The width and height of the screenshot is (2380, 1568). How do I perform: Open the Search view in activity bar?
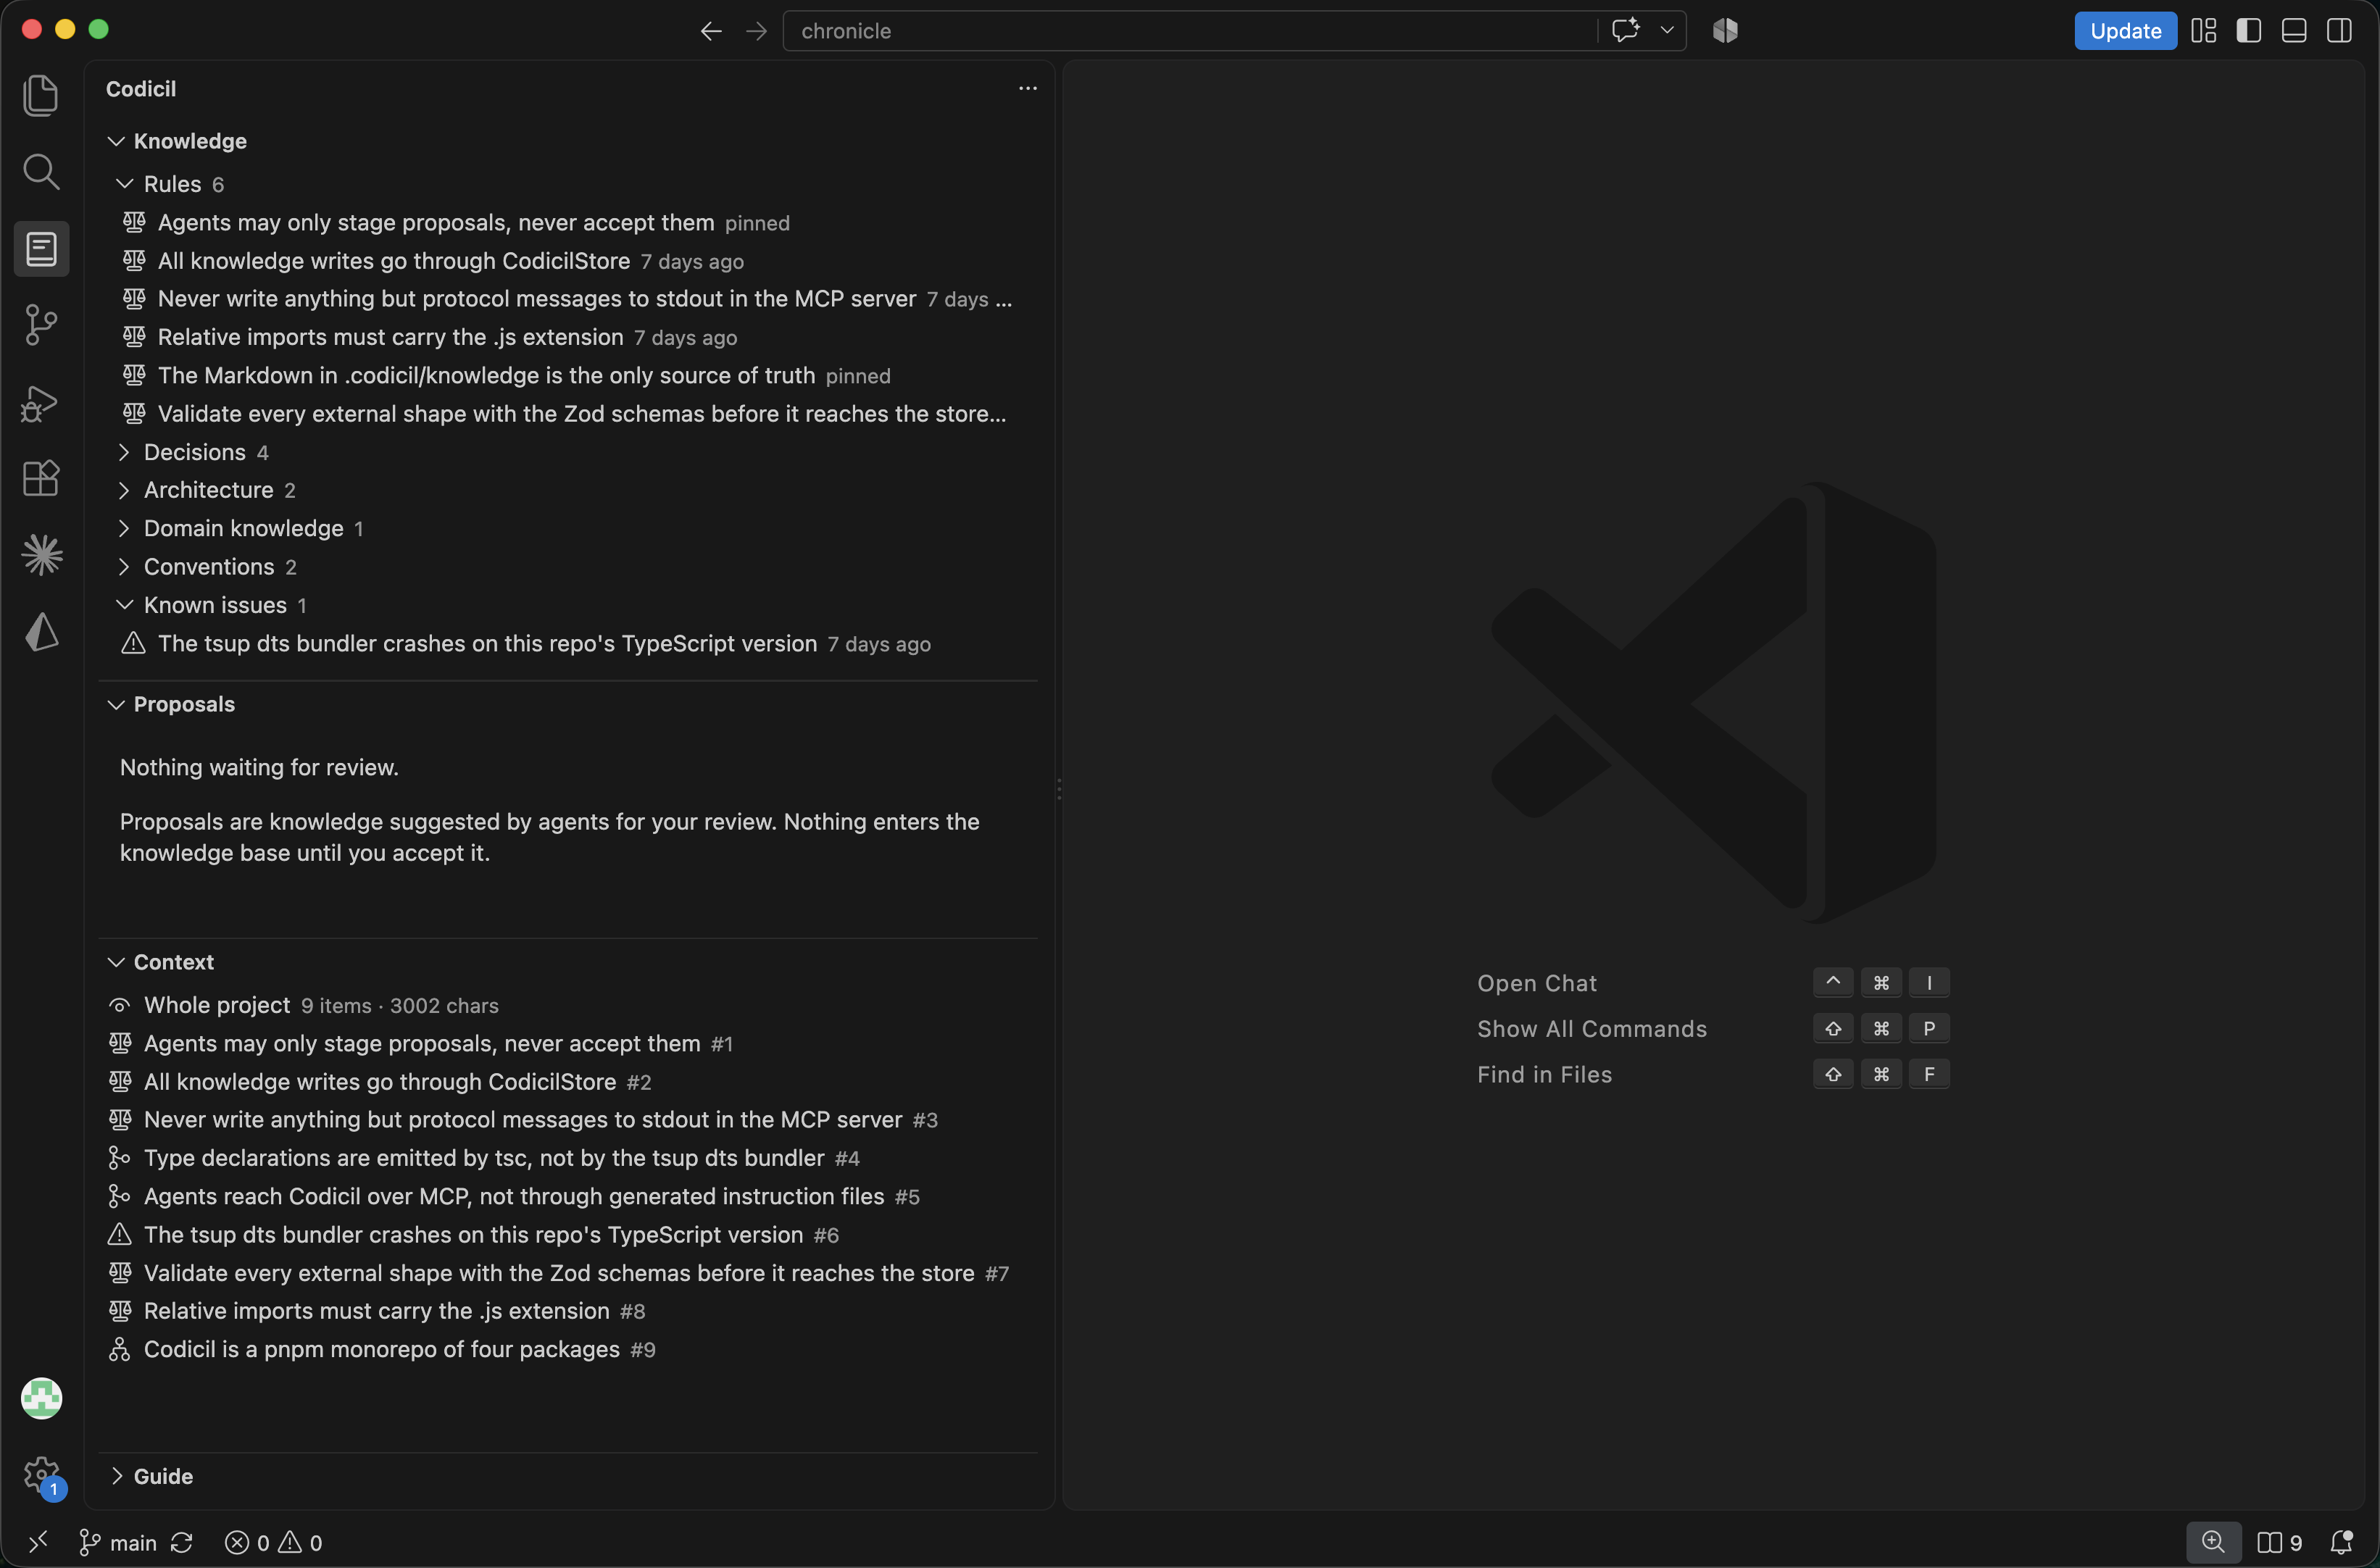click(x=41, y=172)
